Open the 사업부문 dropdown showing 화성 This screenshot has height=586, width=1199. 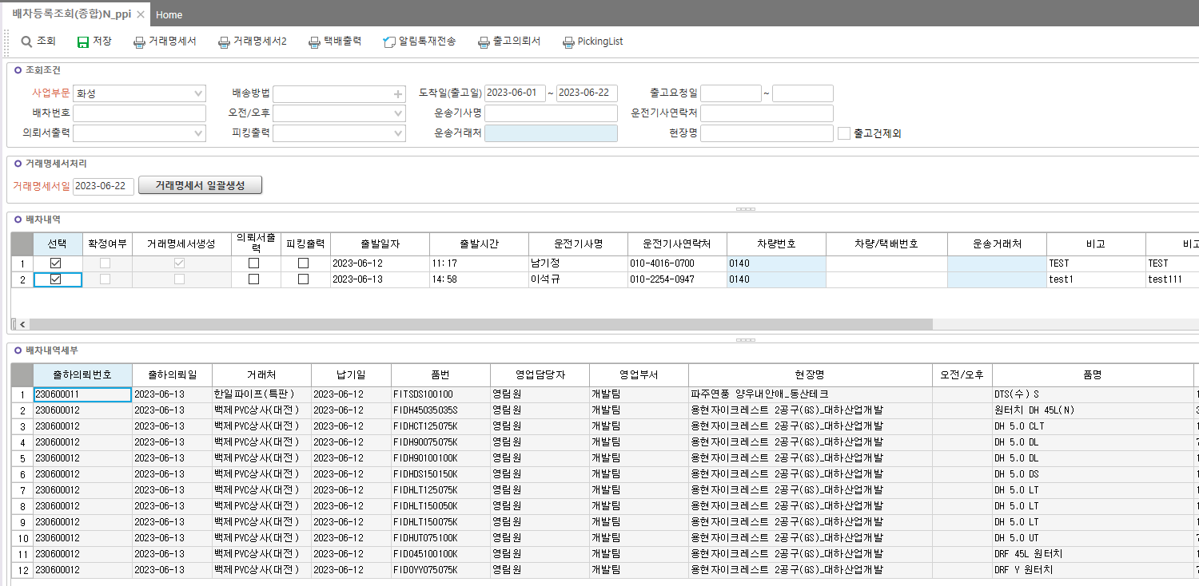(139, 93)
